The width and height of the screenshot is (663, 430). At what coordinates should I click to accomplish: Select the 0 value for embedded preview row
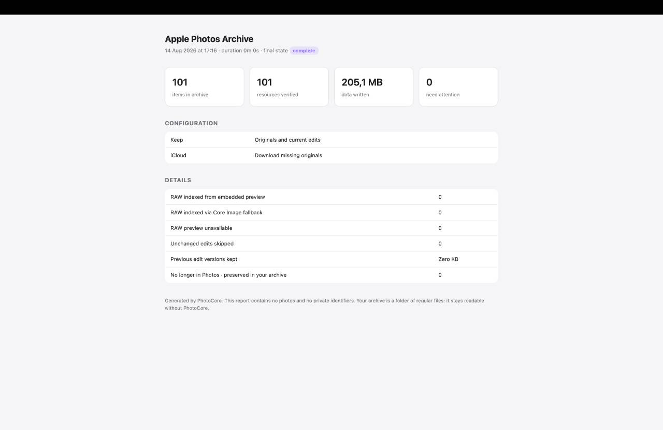(x=440, y=197)
